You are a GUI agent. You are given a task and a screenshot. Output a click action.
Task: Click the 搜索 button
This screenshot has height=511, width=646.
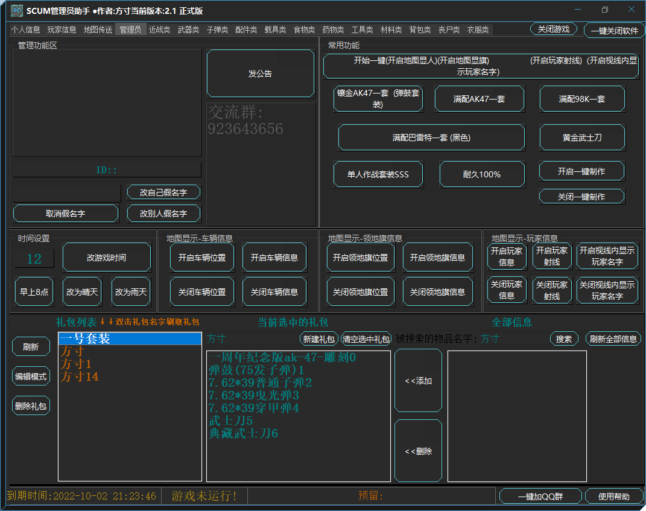(564, 339)
